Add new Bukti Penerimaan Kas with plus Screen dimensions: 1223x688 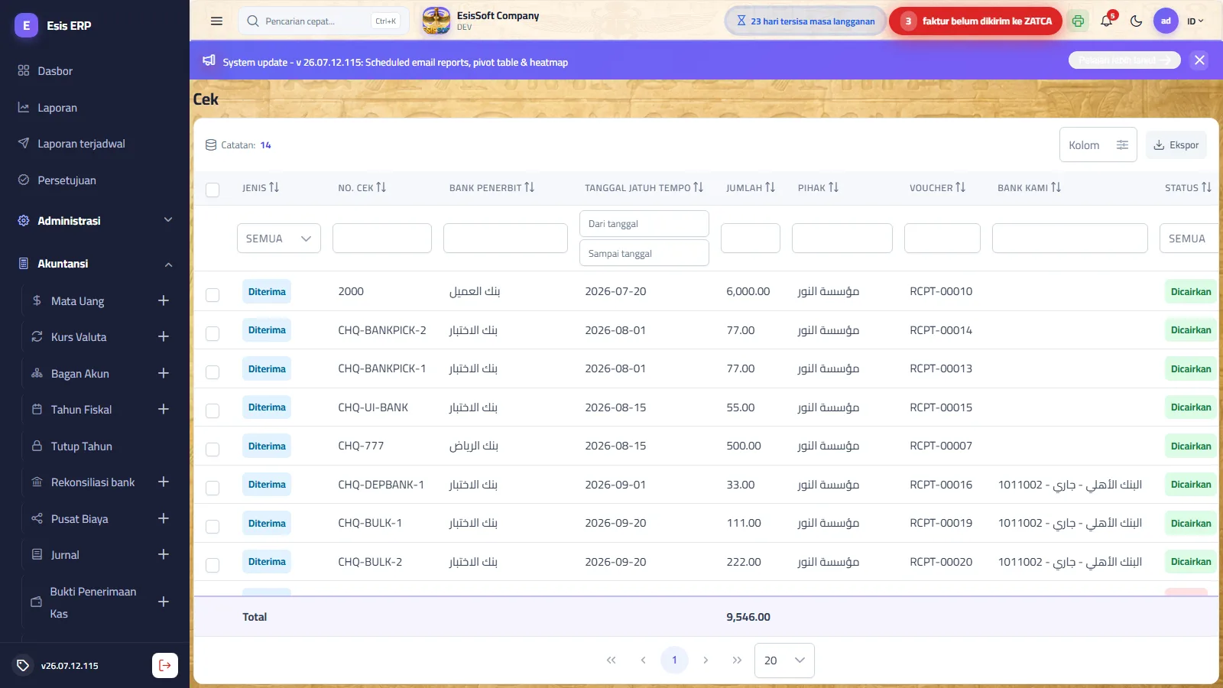click(x=164, y=602)
